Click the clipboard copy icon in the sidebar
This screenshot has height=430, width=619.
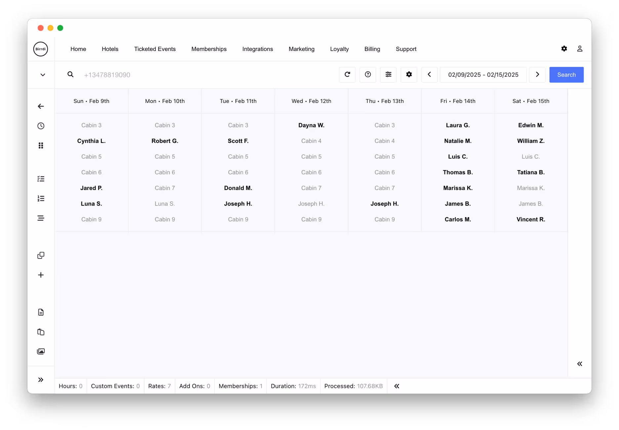point(41,332)
